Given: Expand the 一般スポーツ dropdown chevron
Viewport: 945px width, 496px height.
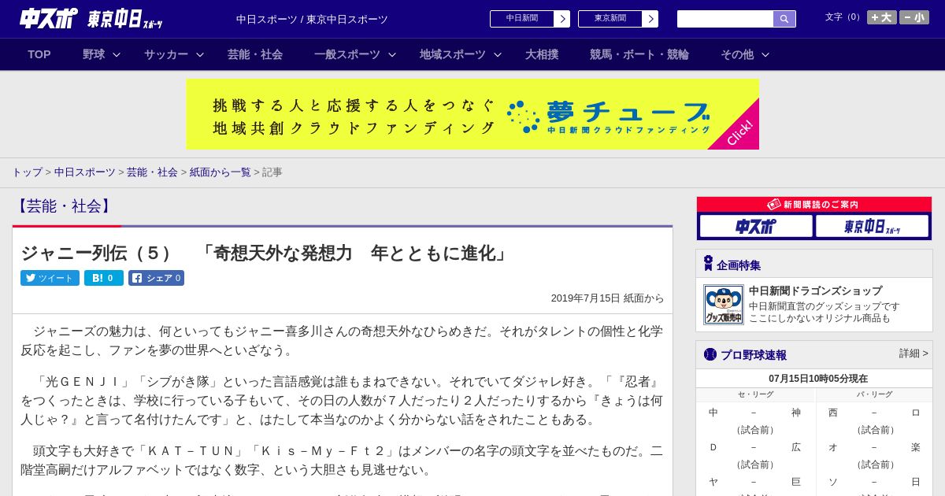Looking at the screenshot, I should point(392,54).
